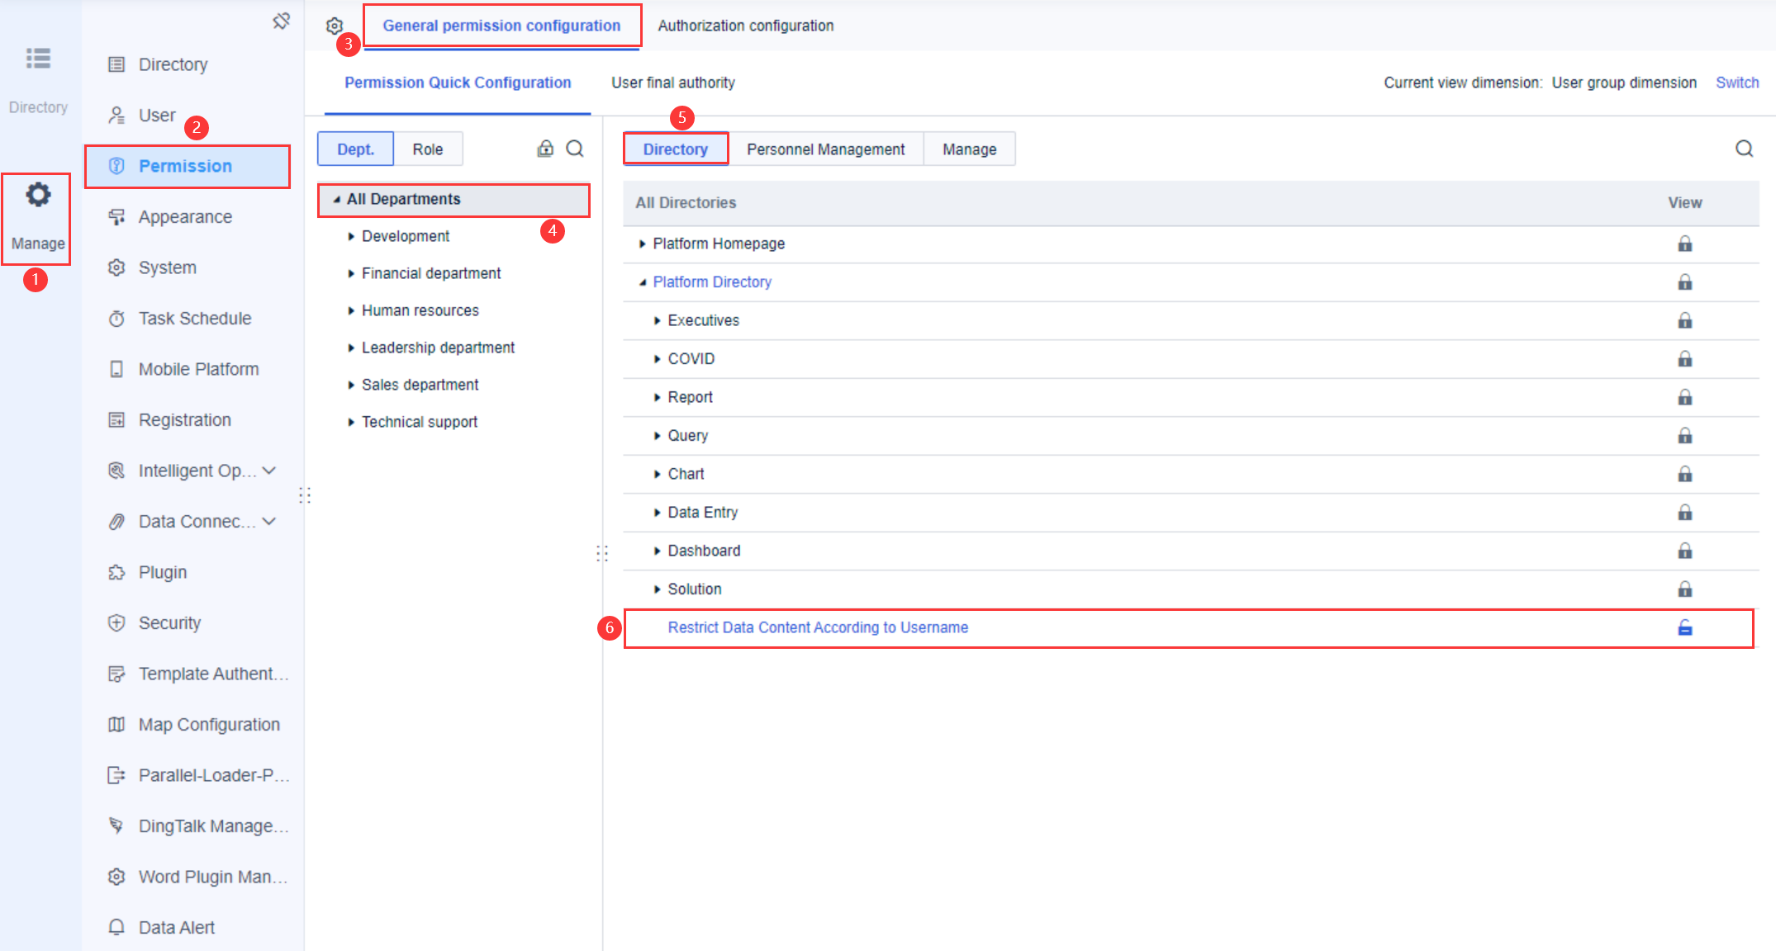
Task: Click the Role button in the department panel
Action: point(428,149)
